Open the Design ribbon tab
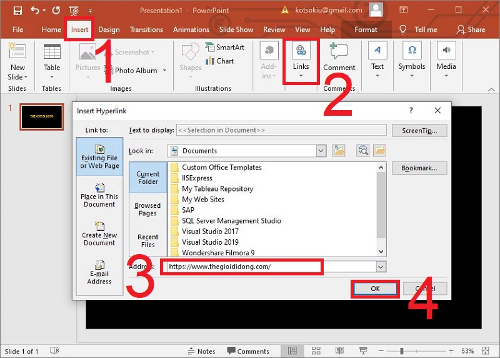 (109, 29)
